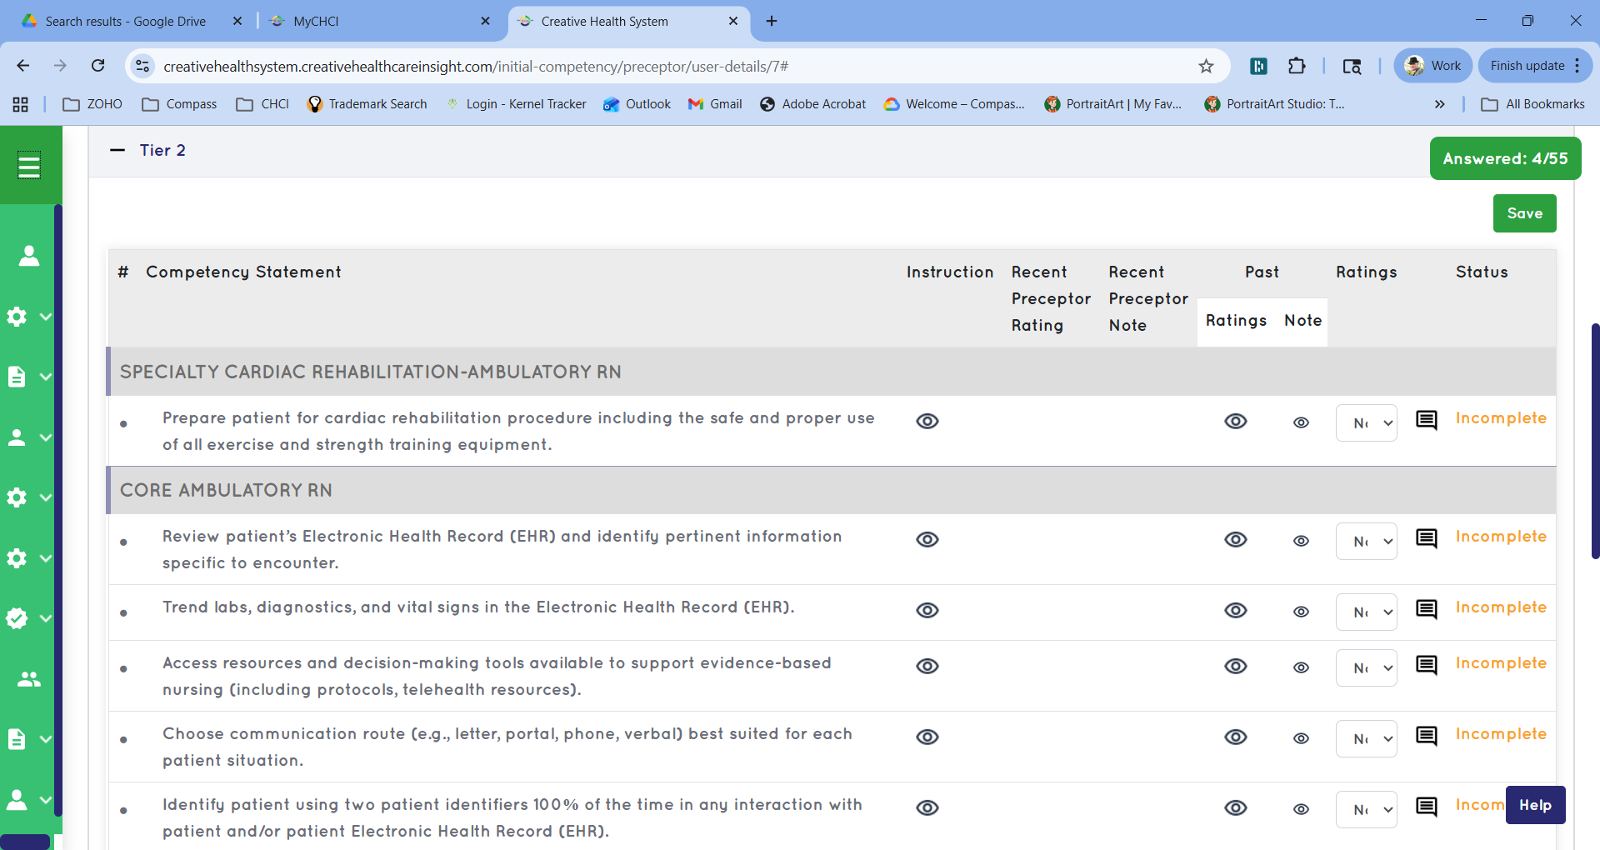
Task: Open the Gmail bookmark
Action: point(715,104)
